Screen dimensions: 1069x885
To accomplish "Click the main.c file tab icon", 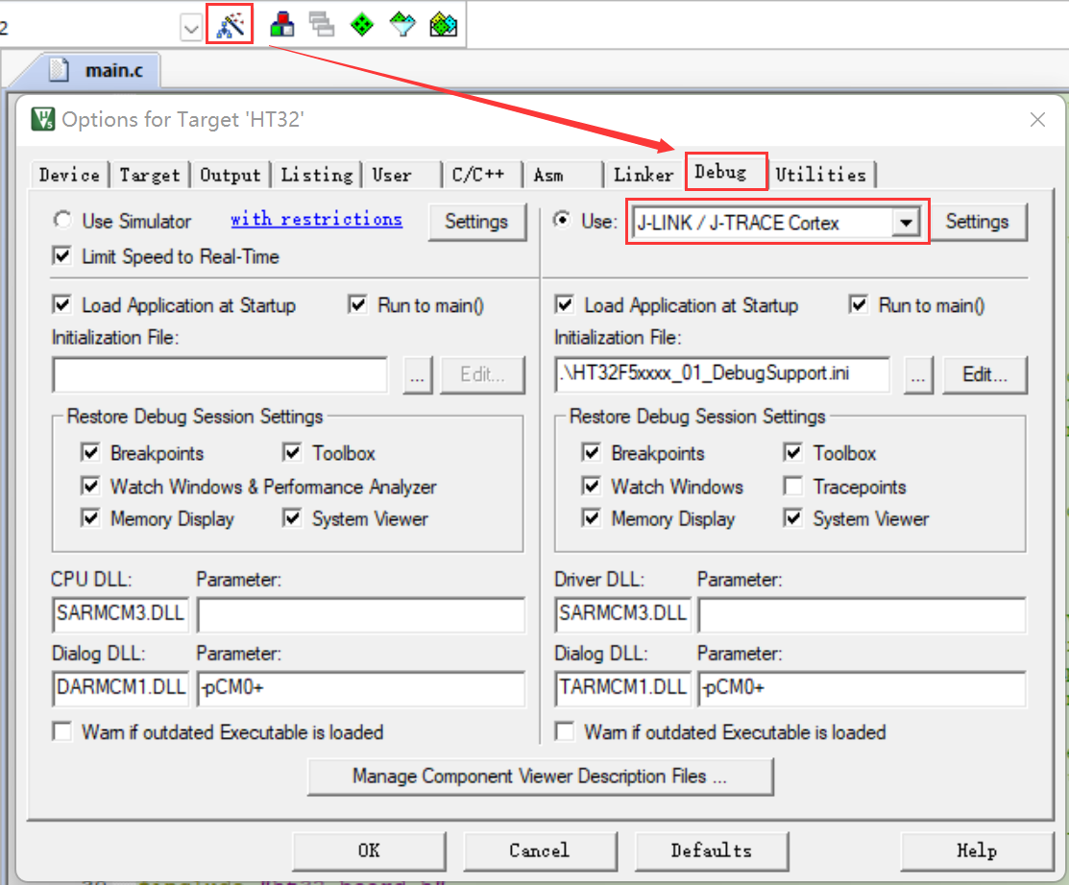I will 60,70.
